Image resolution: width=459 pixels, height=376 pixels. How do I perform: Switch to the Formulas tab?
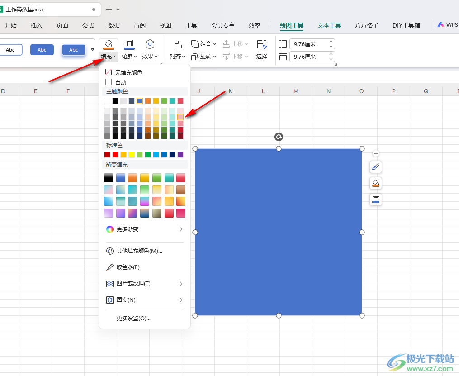click(88, 25)
